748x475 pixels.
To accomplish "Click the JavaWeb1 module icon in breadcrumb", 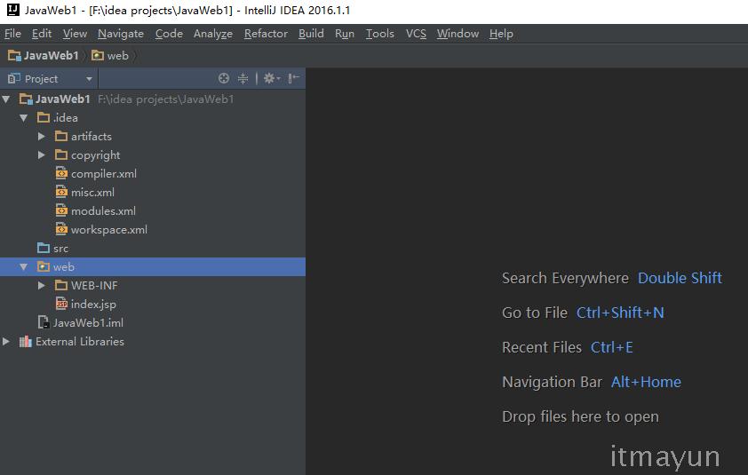I will pyautogui.click(x=14, y=55).
